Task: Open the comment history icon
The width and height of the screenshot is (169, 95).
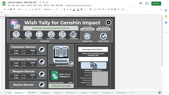Action: pos(140,3)
